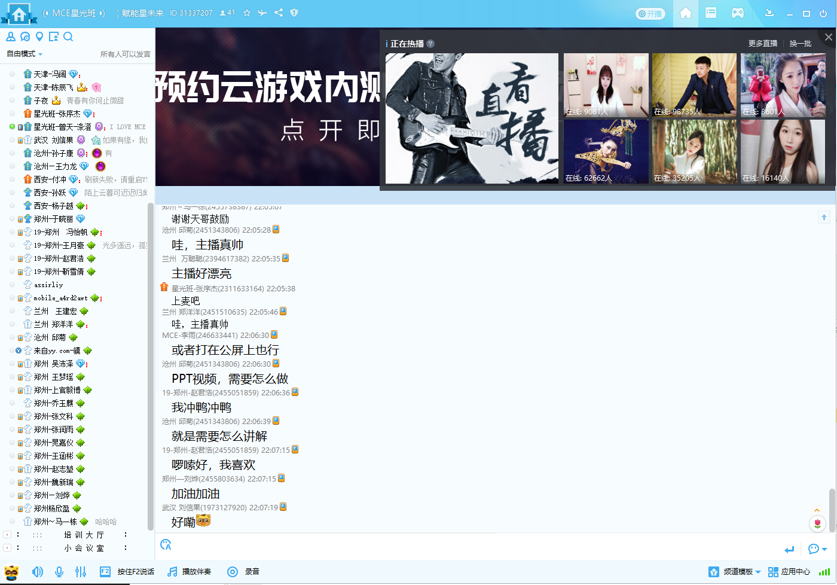
Task: Click the 预约云游戏内测 banner
Action: click(x=267, y=106)
